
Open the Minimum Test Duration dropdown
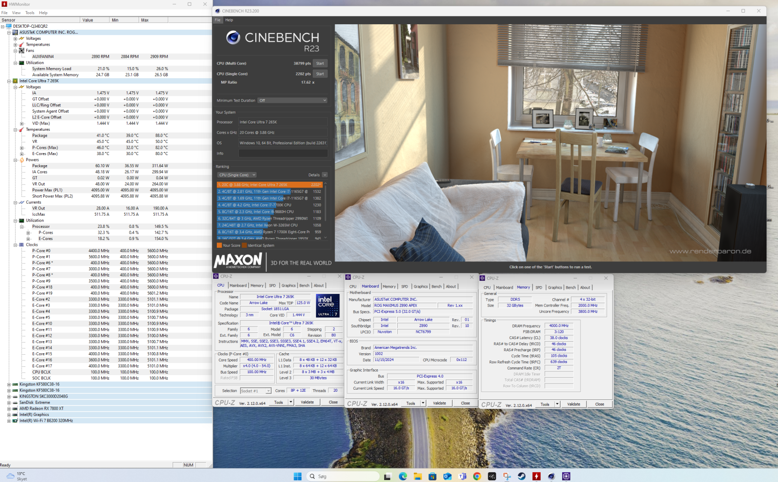click(293, 101)
